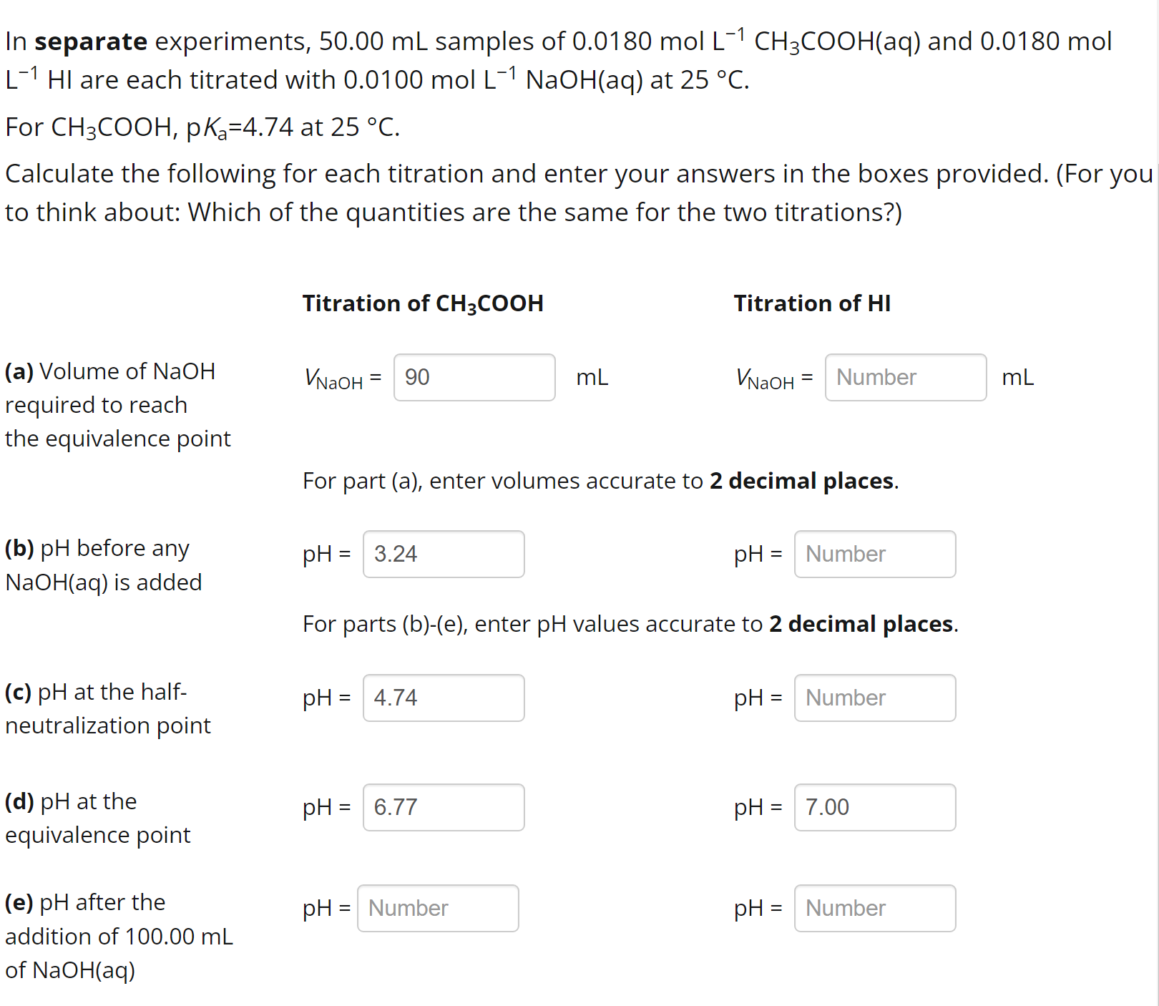Click the part (e) HI pH Number field
Viewport: 1159px width, 1006px height.
click(874, 908)
